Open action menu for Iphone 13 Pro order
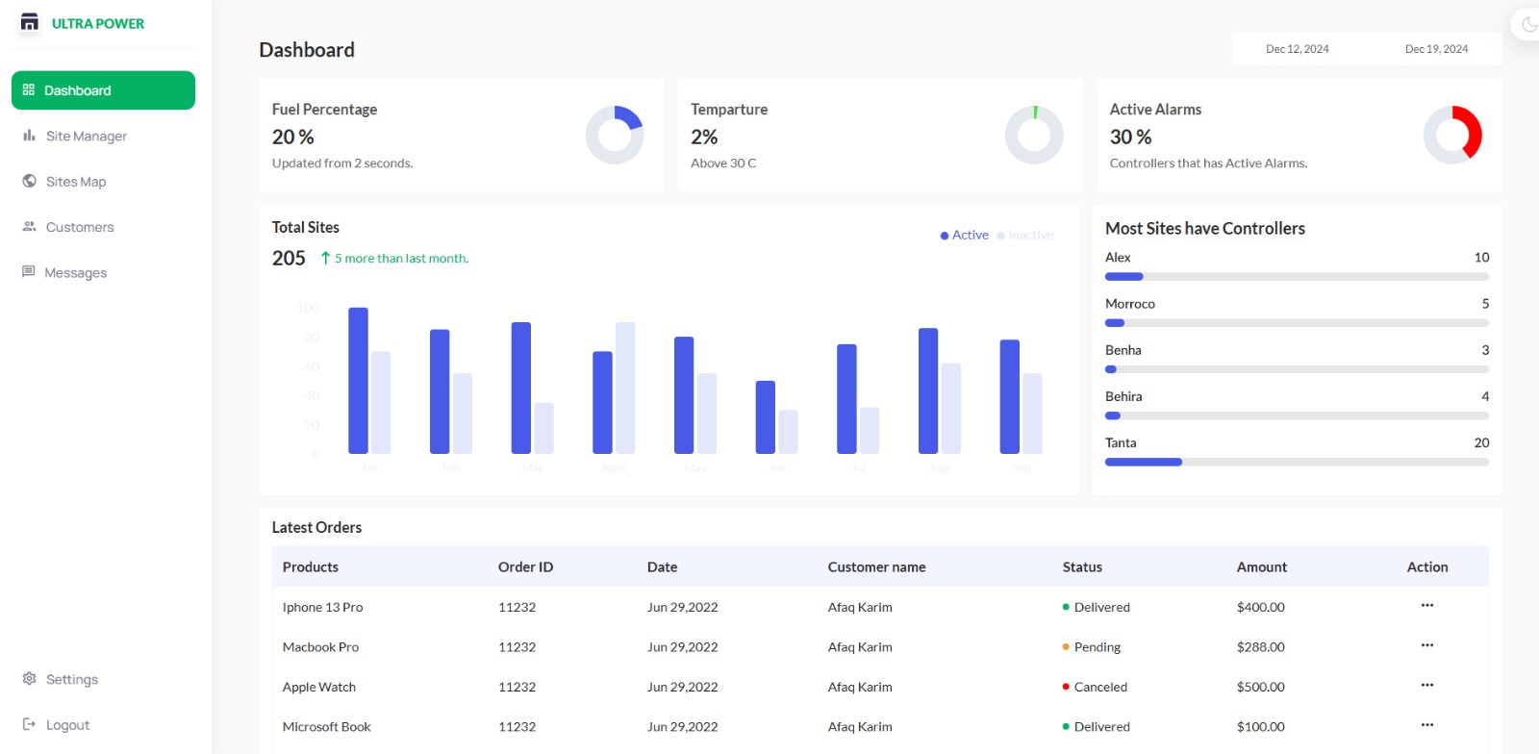The width and height of the screenshot is (1539, 754). click(x=1426, y=606)
